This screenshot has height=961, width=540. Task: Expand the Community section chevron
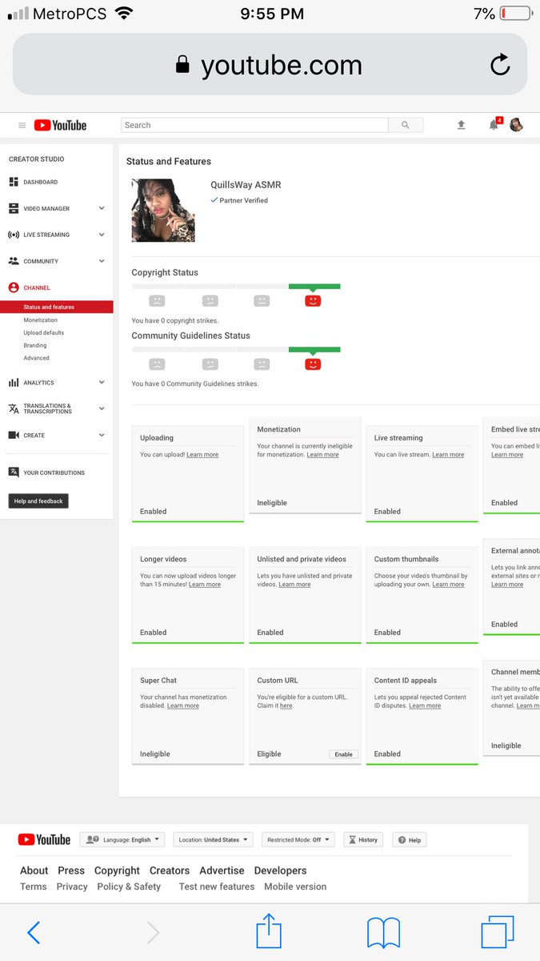(102, 261)
